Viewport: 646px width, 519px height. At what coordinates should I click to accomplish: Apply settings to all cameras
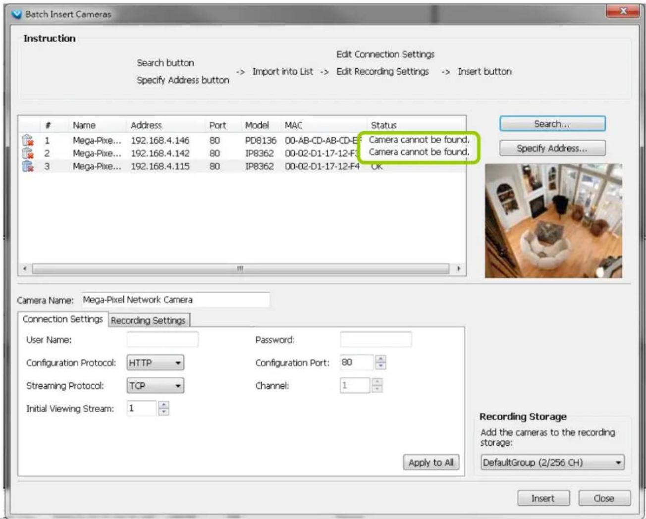point(431,463)
